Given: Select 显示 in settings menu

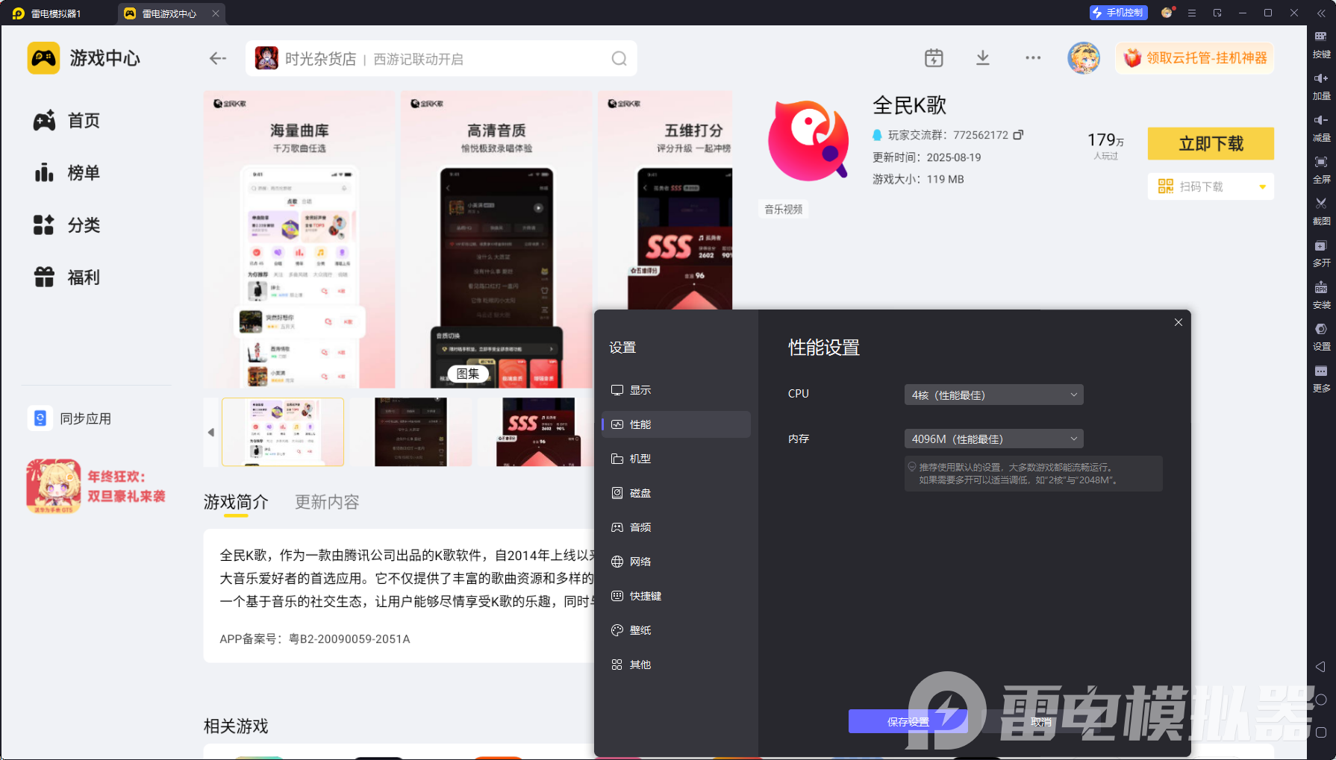Looking at the screenshot, I should (x=675, y=390).
